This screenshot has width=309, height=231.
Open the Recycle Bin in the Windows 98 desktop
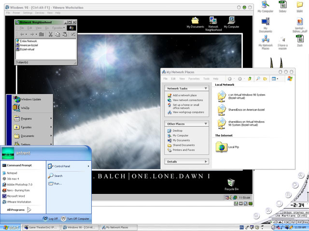pos(231,184)
